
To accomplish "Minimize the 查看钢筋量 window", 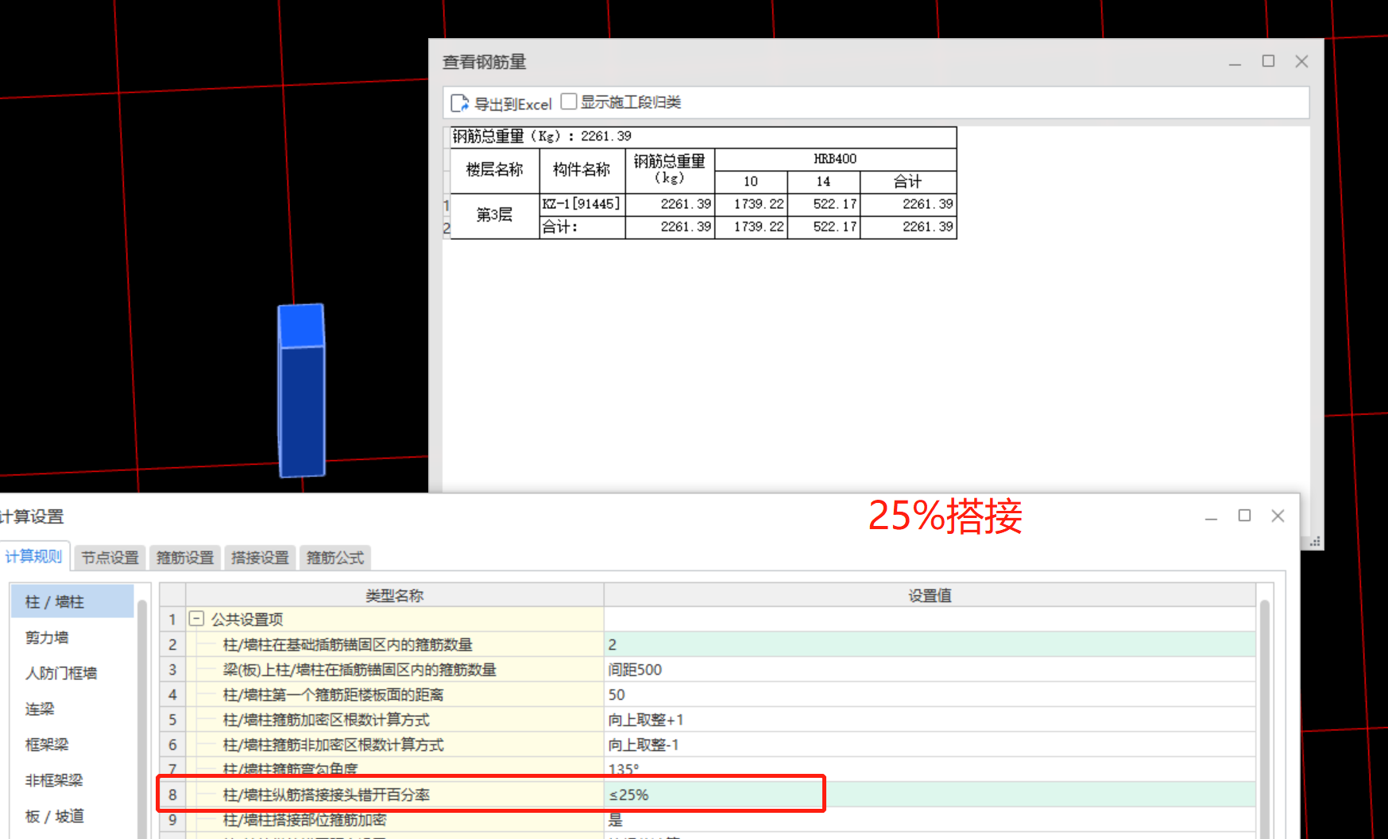I will pos(1235,62).
